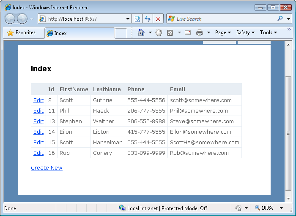The image size is (296, 216).
Task: Click the Phone column header
Action: tap(136, 89)
